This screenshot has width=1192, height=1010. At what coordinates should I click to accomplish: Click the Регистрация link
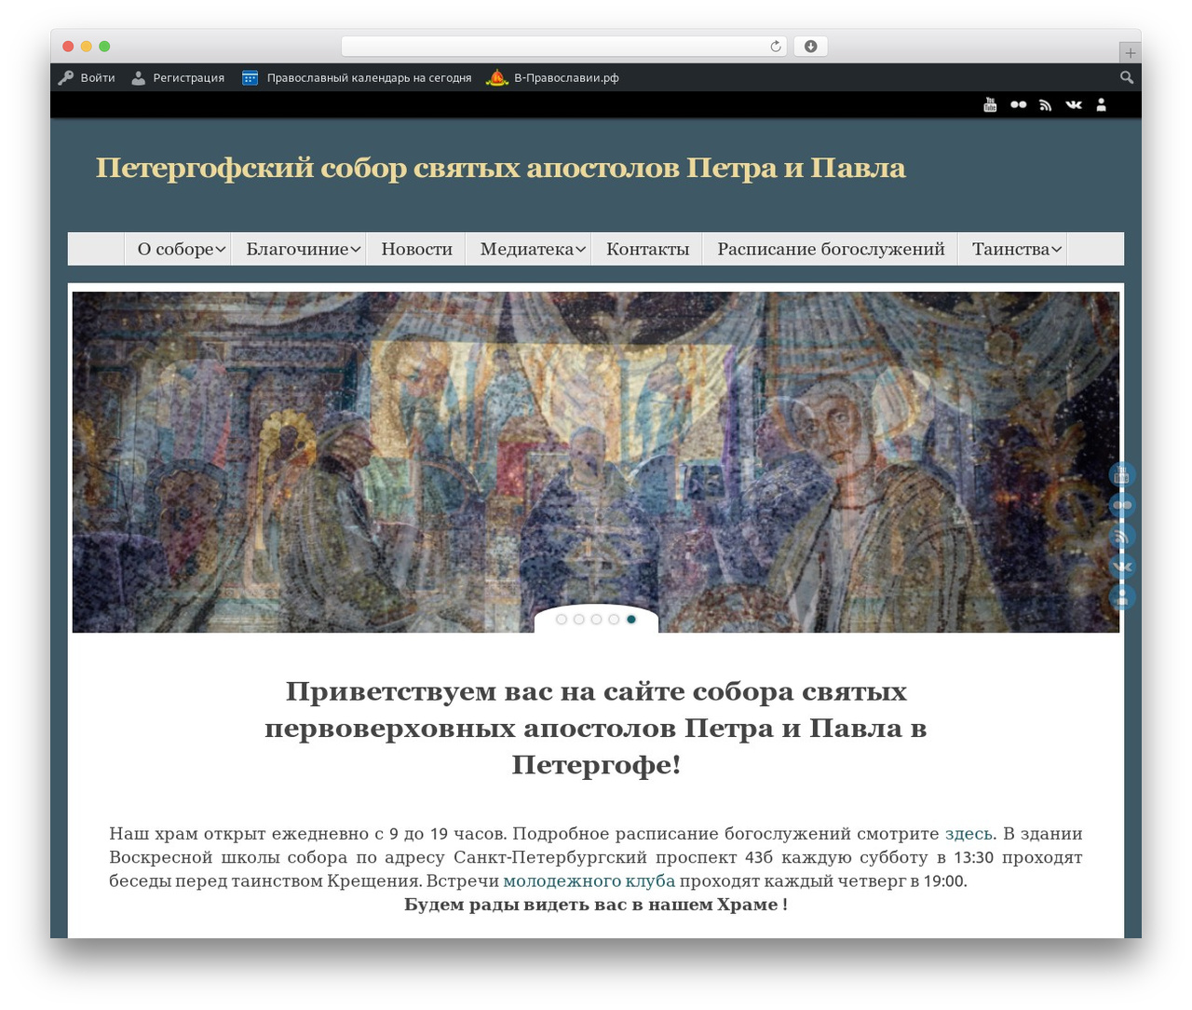coord(178,77)
